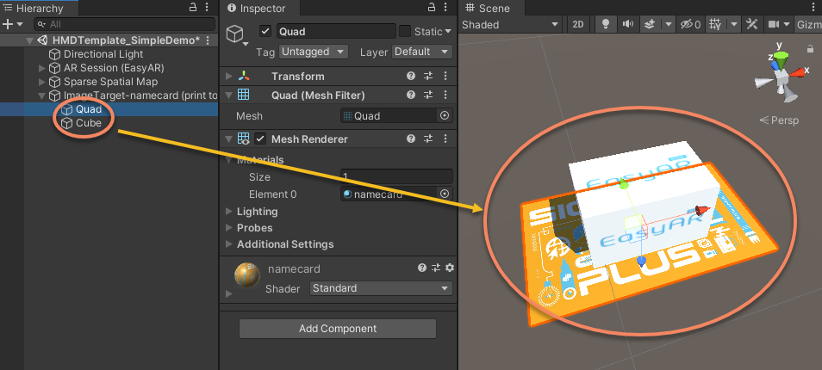The height and width of the screenshot is (370, 822).
Task: Click the plus create object button
Action: (x=8, y=24)
